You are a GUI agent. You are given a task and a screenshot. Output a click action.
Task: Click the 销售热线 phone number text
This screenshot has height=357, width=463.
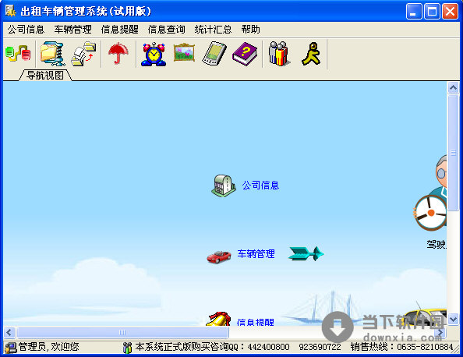[x=402, y=347]
